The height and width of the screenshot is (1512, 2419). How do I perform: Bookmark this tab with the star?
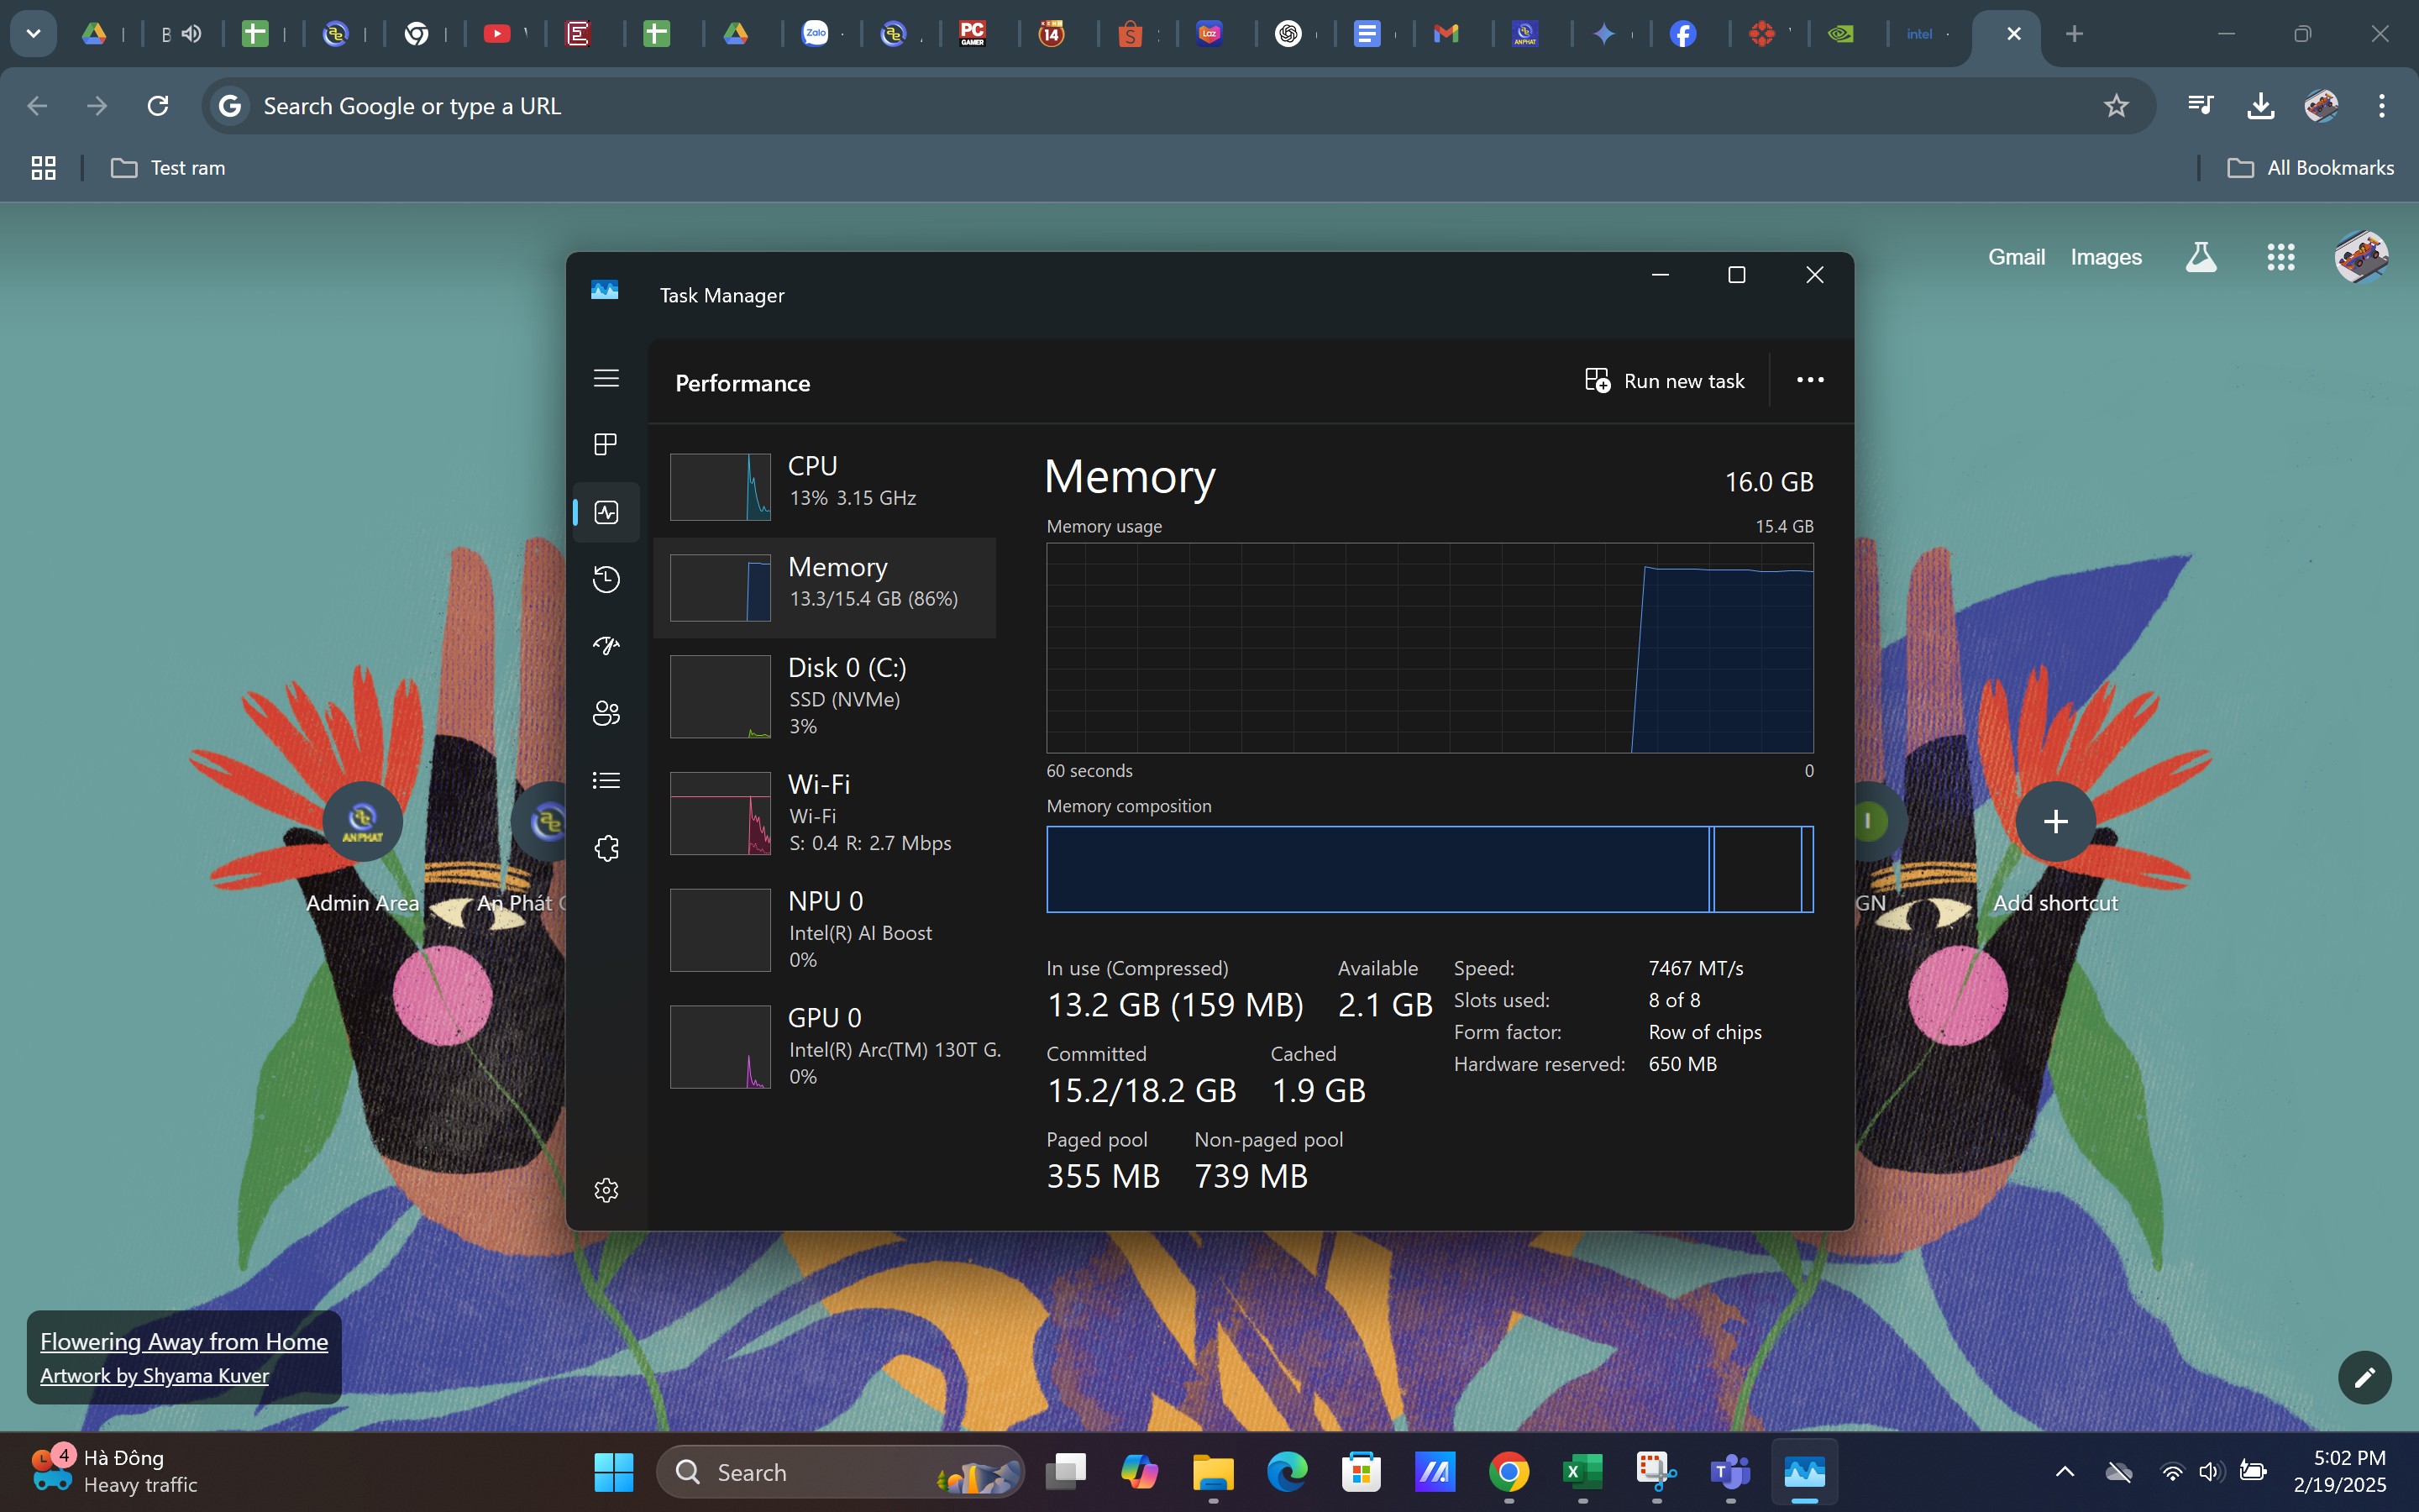click(x=2116, y=106)
